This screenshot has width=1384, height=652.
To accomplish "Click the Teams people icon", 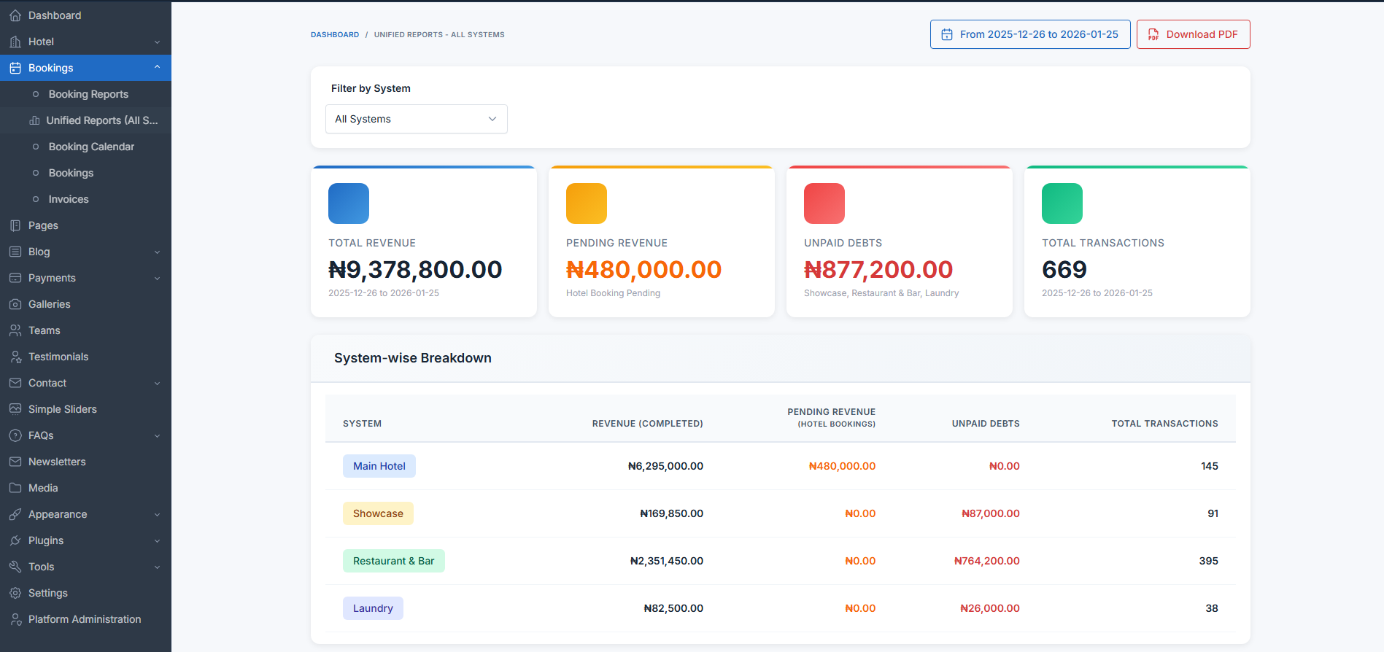I will click(15, 330).
